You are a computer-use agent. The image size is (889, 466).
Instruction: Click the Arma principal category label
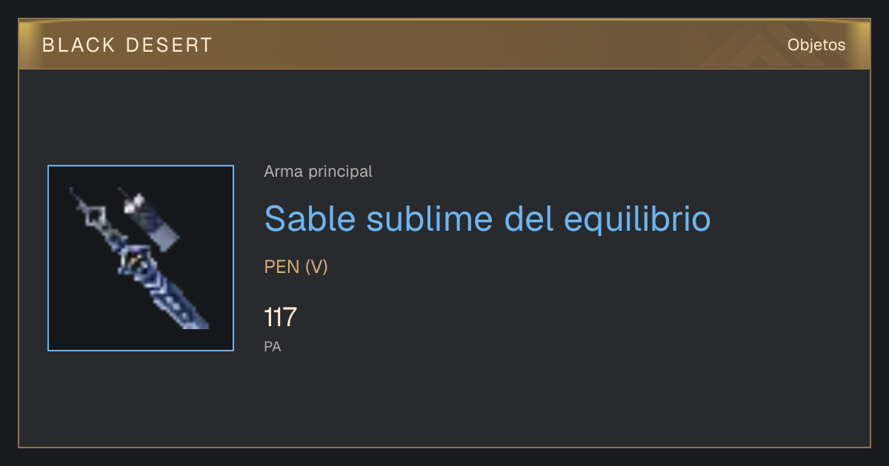click(x=318, y=172)
